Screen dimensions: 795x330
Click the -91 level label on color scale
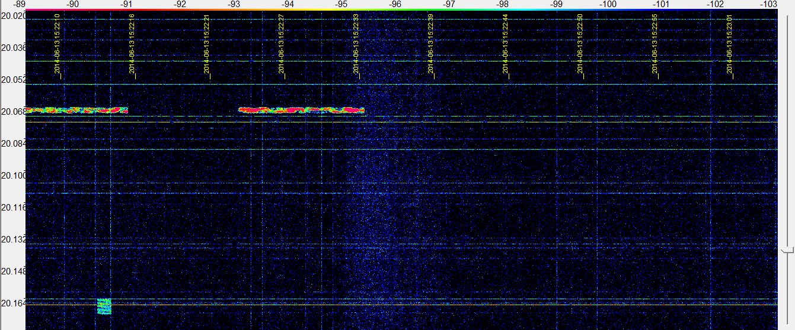126,4
